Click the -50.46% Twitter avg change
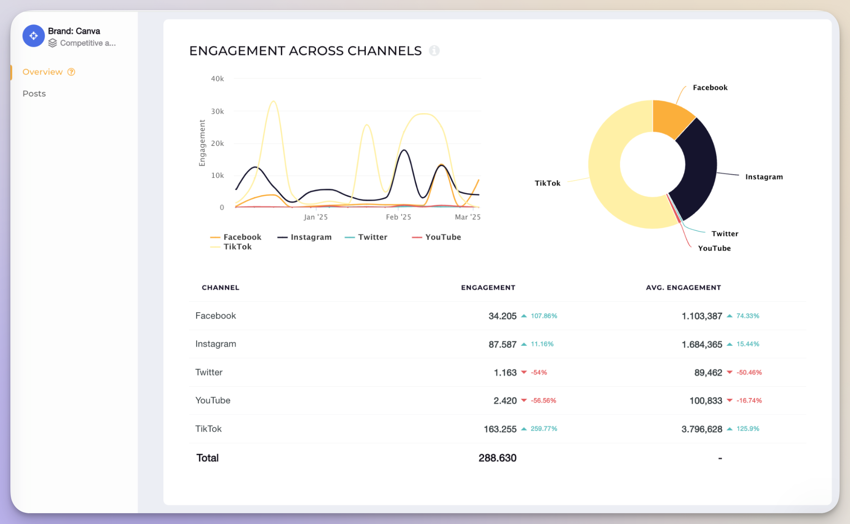The height and width of the screenshot is (524, 850). pyautogui.click(x=744, y=372)
